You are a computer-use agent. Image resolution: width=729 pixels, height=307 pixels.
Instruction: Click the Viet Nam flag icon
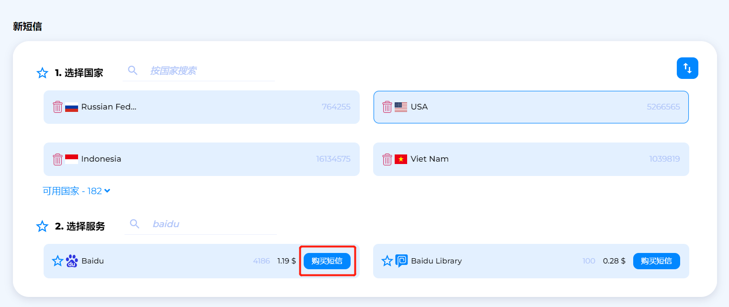pyautogui.click(x=401, y=159)
